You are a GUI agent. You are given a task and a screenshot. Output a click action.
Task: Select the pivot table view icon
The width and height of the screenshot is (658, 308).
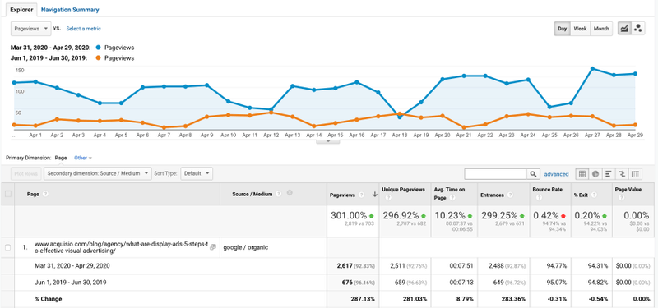(636, 173)
